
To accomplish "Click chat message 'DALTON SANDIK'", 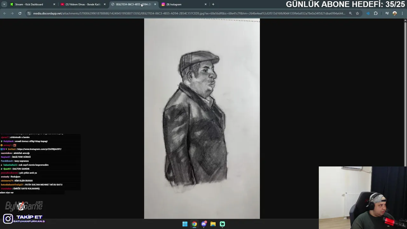I will [21, 169].
